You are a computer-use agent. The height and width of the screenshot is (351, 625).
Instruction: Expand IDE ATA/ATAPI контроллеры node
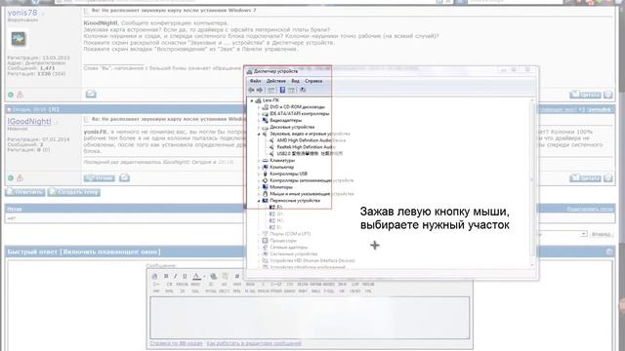(x=259, y=114)
